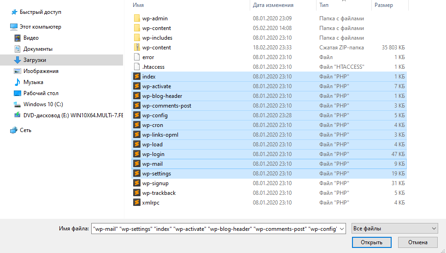
Task: Click the DVD drive icon in sidebar
Action: point(18,115)
